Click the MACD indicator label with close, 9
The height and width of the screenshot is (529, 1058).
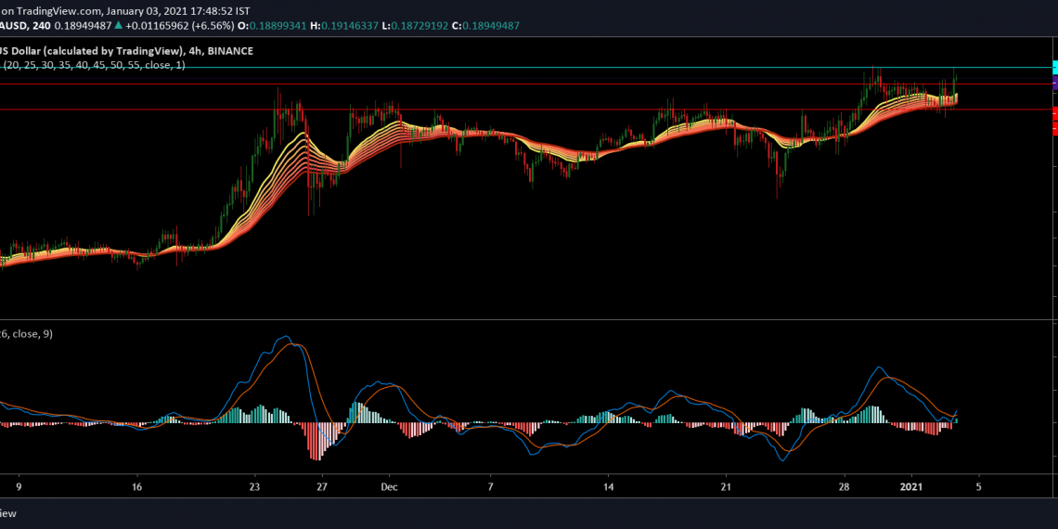coord(26,334)
